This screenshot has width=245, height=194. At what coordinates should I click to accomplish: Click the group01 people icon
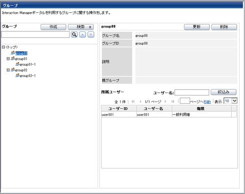pyautogui.click(x=13, y=58)
